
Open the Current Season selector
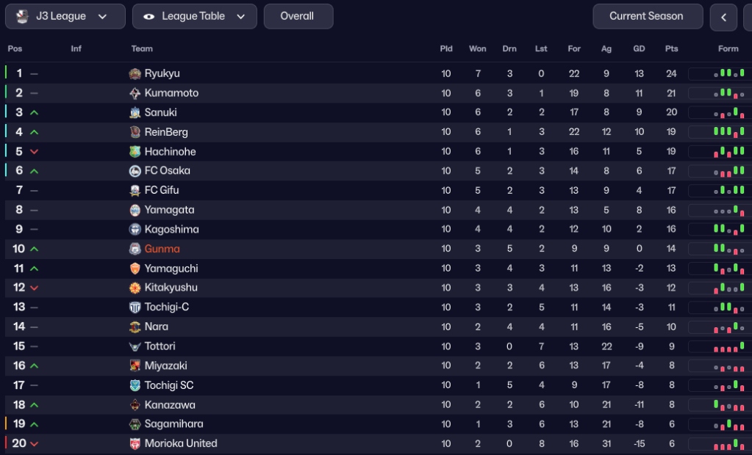point(646,16)
